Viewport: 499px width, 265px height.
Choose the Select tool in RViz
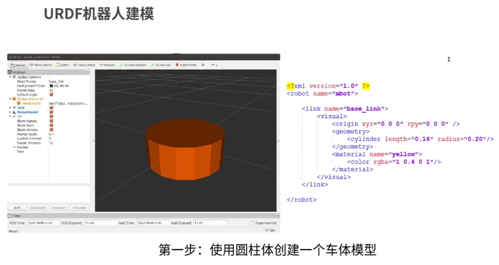click(x=62, y=65)
